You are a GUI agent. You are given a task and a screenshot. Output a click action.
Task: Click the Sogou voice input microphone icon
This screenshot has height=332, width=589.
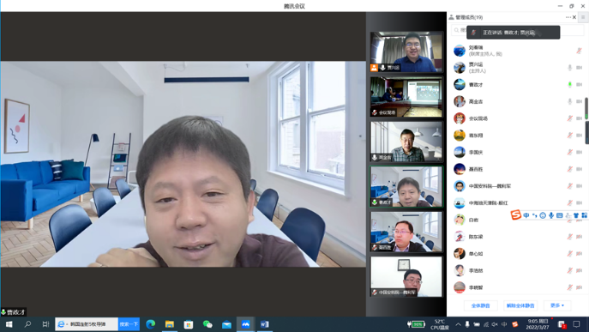[551, 215]
